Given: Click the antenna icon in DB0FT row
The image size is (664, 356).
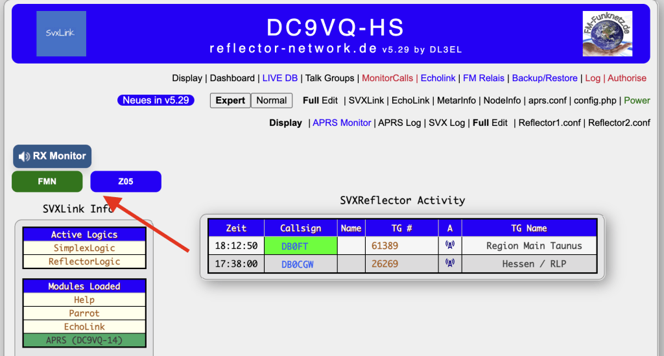Looking at the screenshot, I should tap(449, 246).
